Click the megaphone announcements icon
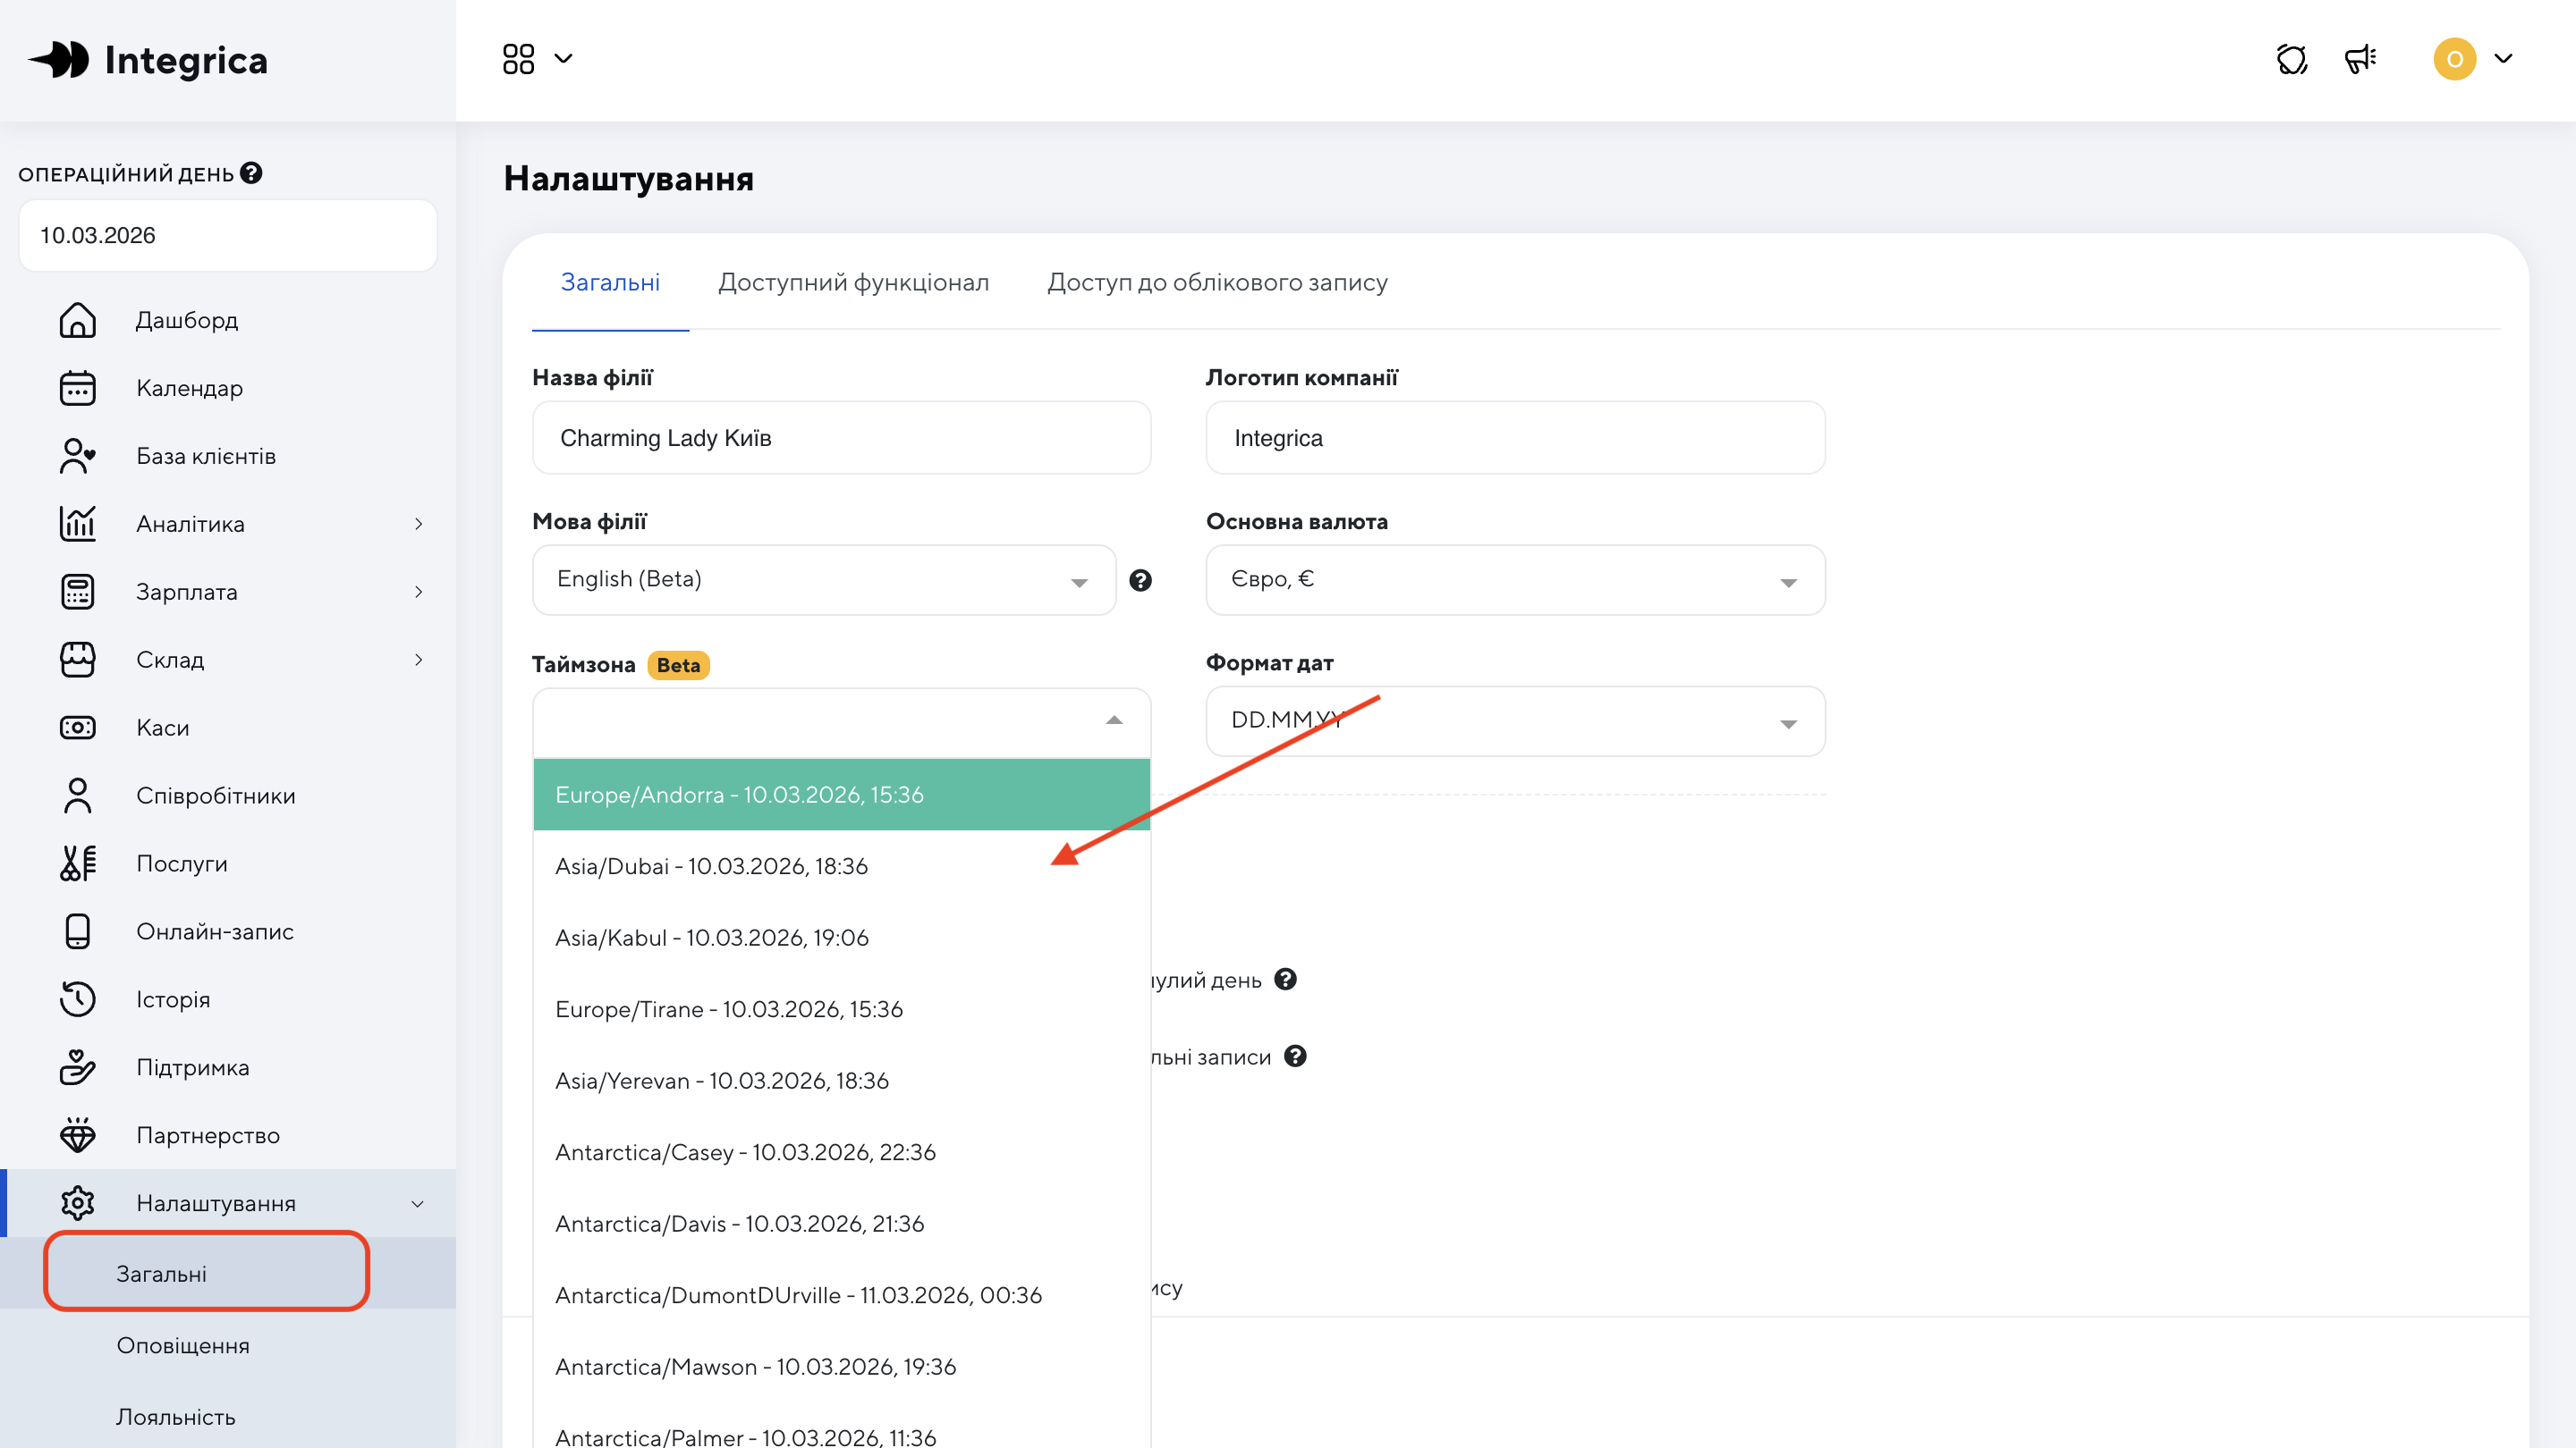This screenshot has height=1448, width=2576. [2360, 59]
